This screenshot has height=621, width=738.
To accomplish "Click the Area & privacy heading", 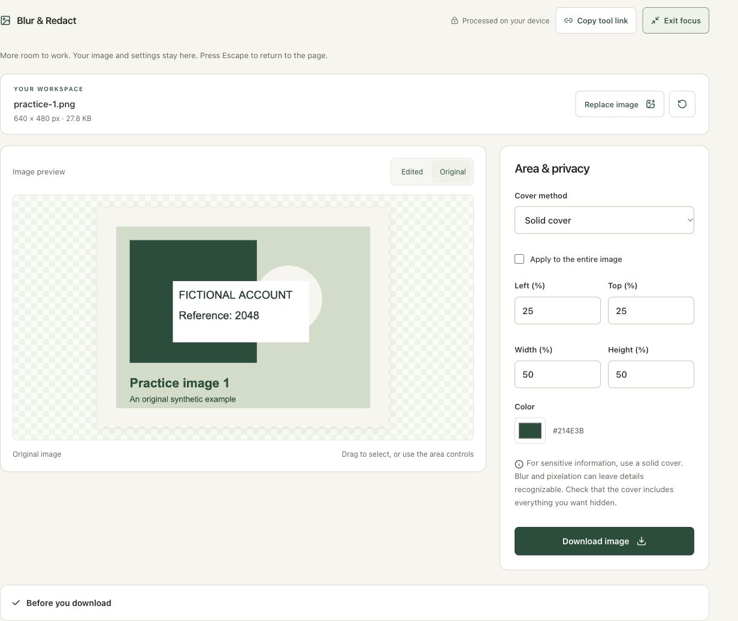I will point(552,168).
